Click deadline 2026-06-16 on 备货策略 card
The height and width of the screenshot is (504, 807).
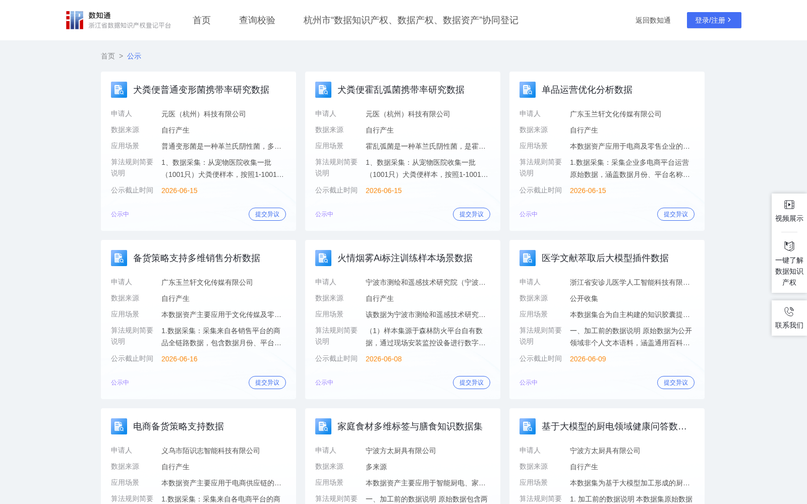point(180,359)
